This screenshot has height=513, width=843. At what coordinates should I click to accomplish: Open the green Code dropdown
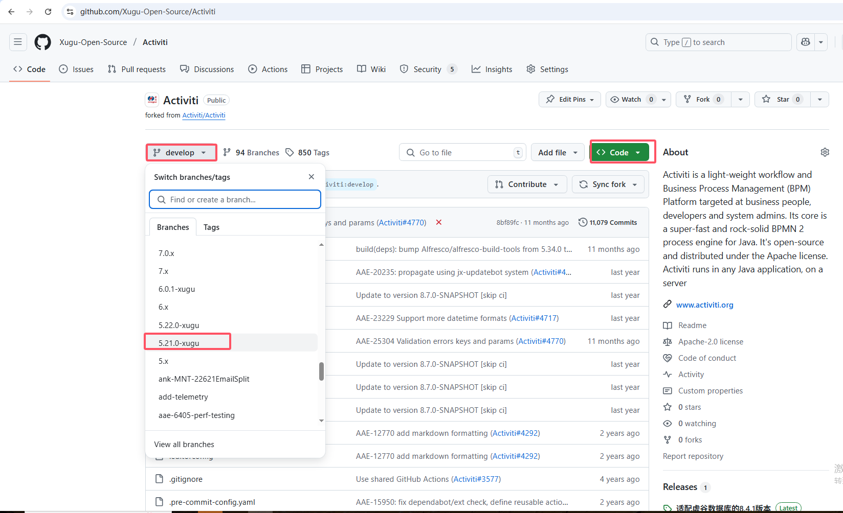[x=619, y=153]
